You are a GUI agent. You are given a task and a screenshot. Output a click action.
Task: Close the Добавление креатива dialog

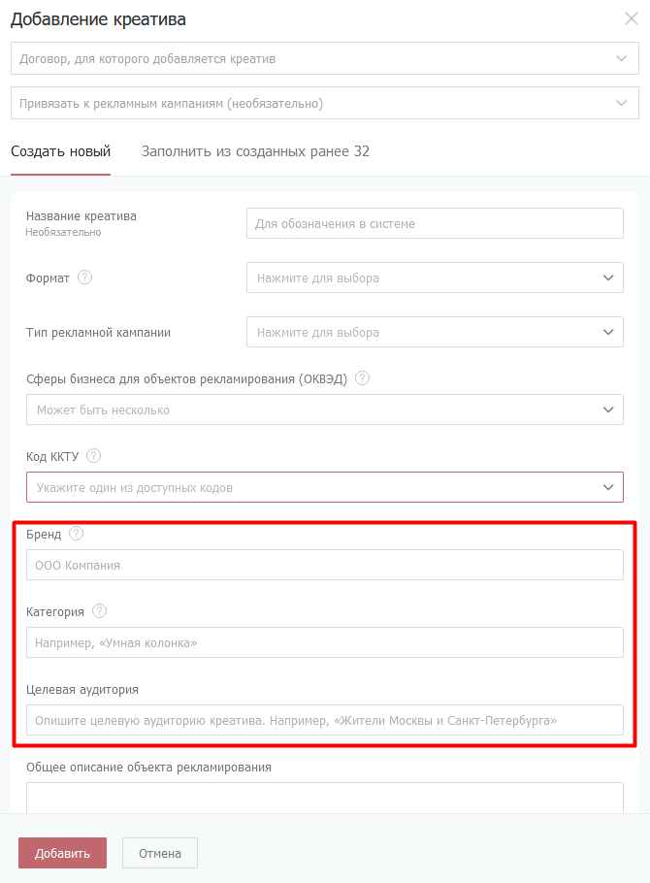point(631,18)
